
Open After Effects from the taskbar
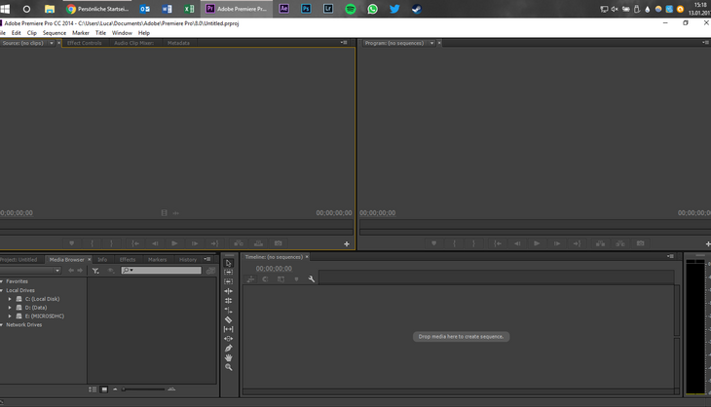[x=283, y=9]
